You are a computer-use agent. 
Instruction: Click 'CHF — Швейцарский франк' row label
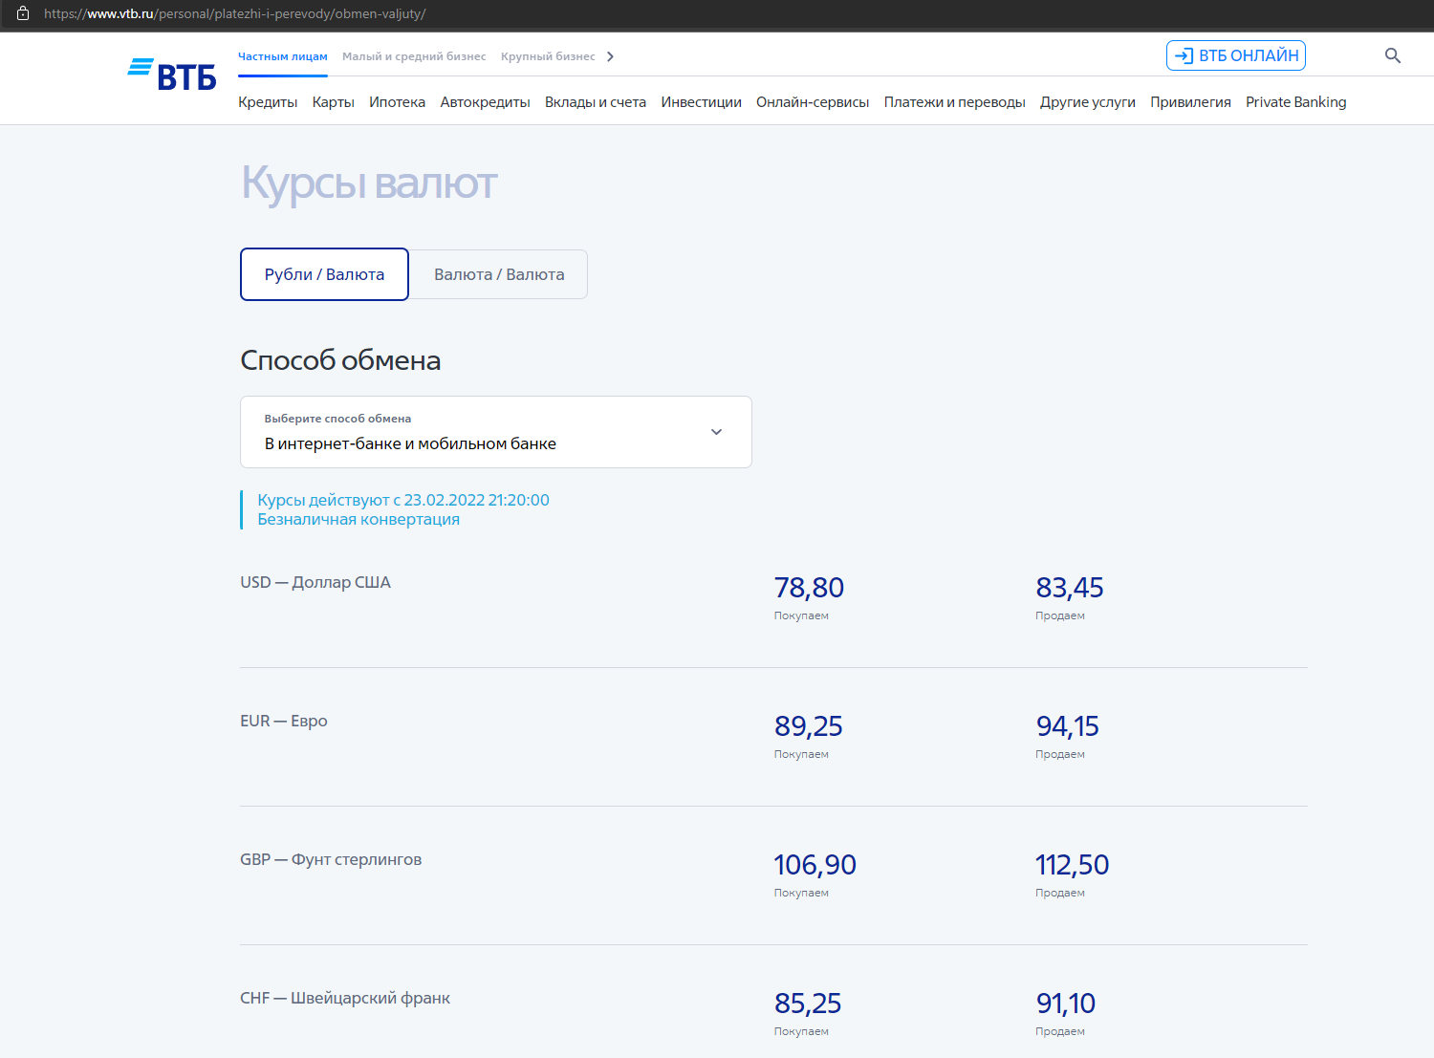pyautogui.click(x=345, y=998)
